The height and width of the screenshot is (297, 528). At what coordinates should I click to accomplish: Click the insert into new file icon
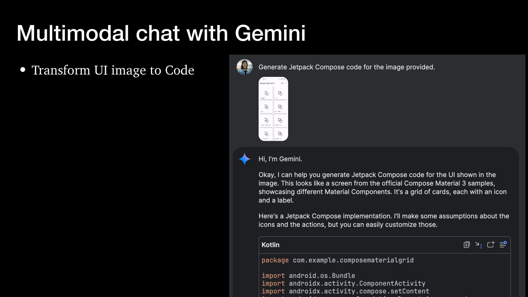491,244
